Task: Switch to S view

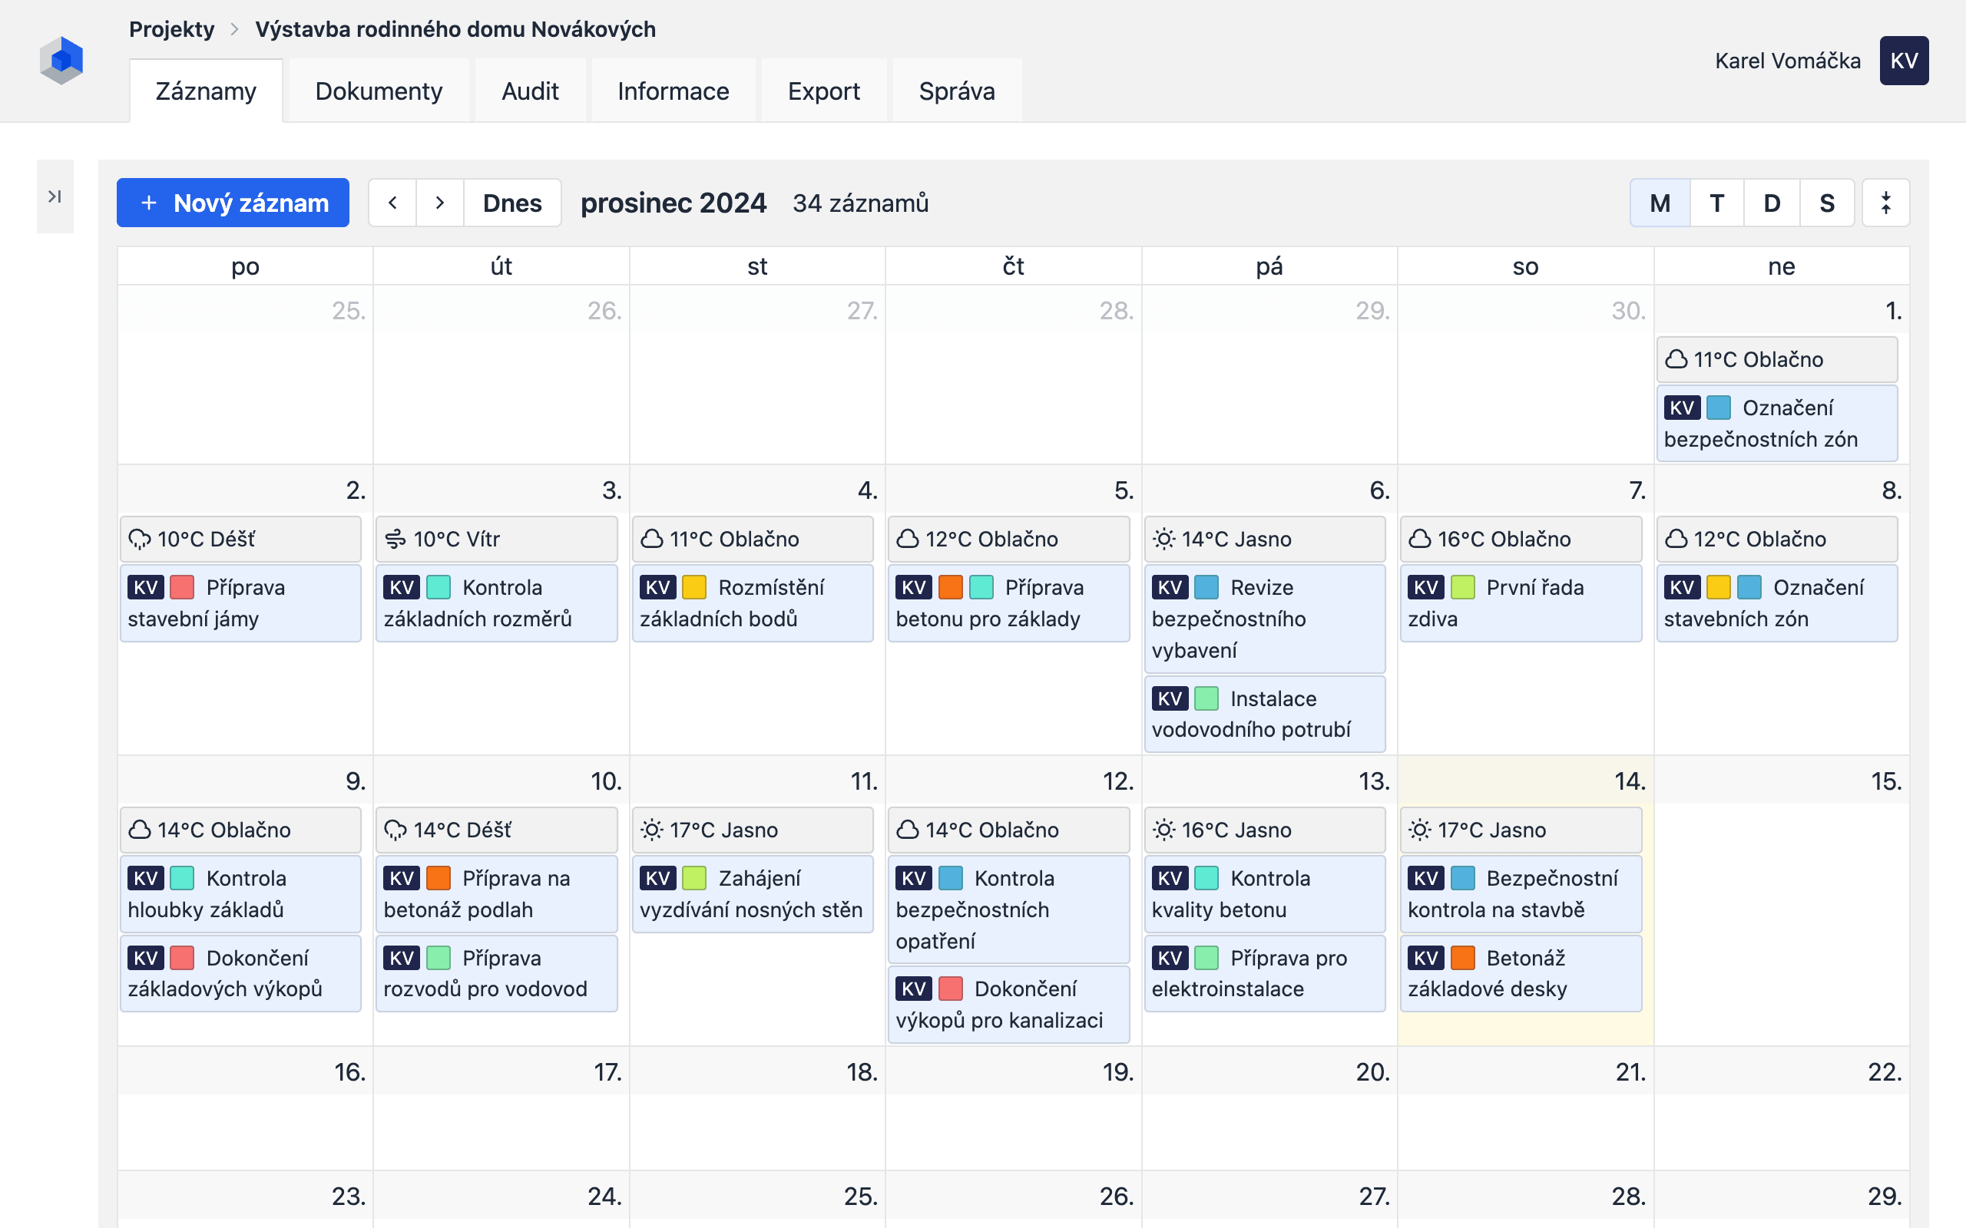Action: (x=1827, y=203)
